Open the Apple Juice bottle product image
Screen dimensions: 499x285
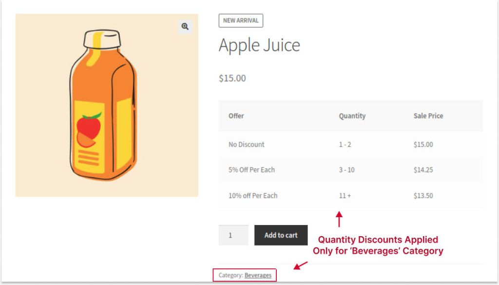click(x=107, y=105)
